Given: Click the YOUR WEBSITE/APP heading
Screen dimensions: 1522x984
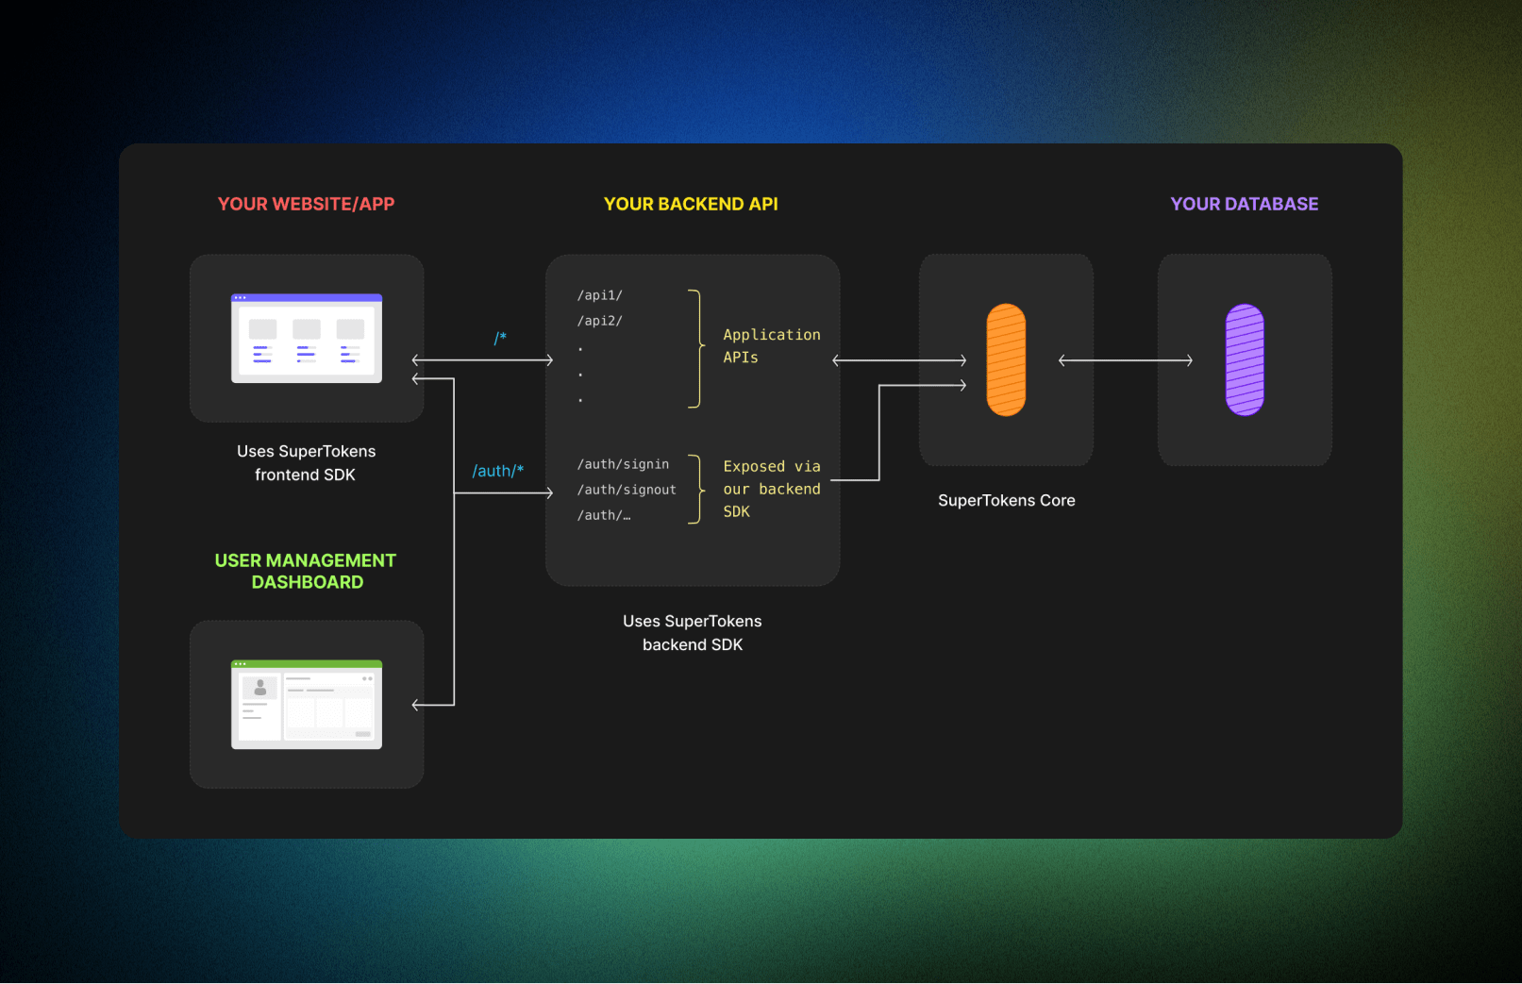Looking at the screenshot, I should coord(306,204).
